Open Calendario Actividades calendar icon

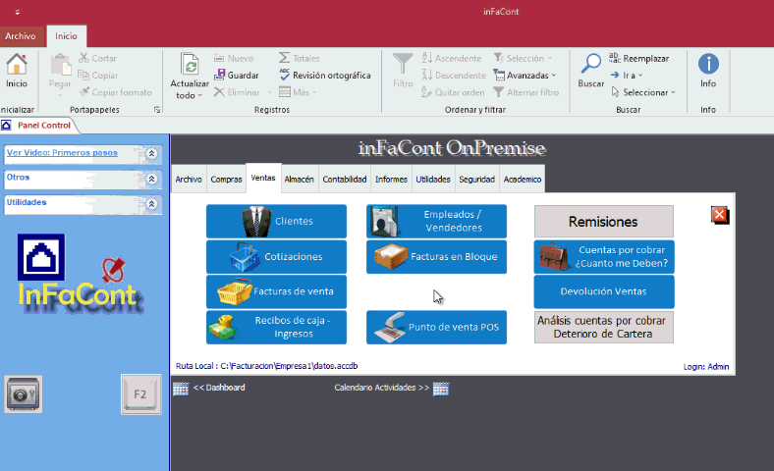coord(441,389)
